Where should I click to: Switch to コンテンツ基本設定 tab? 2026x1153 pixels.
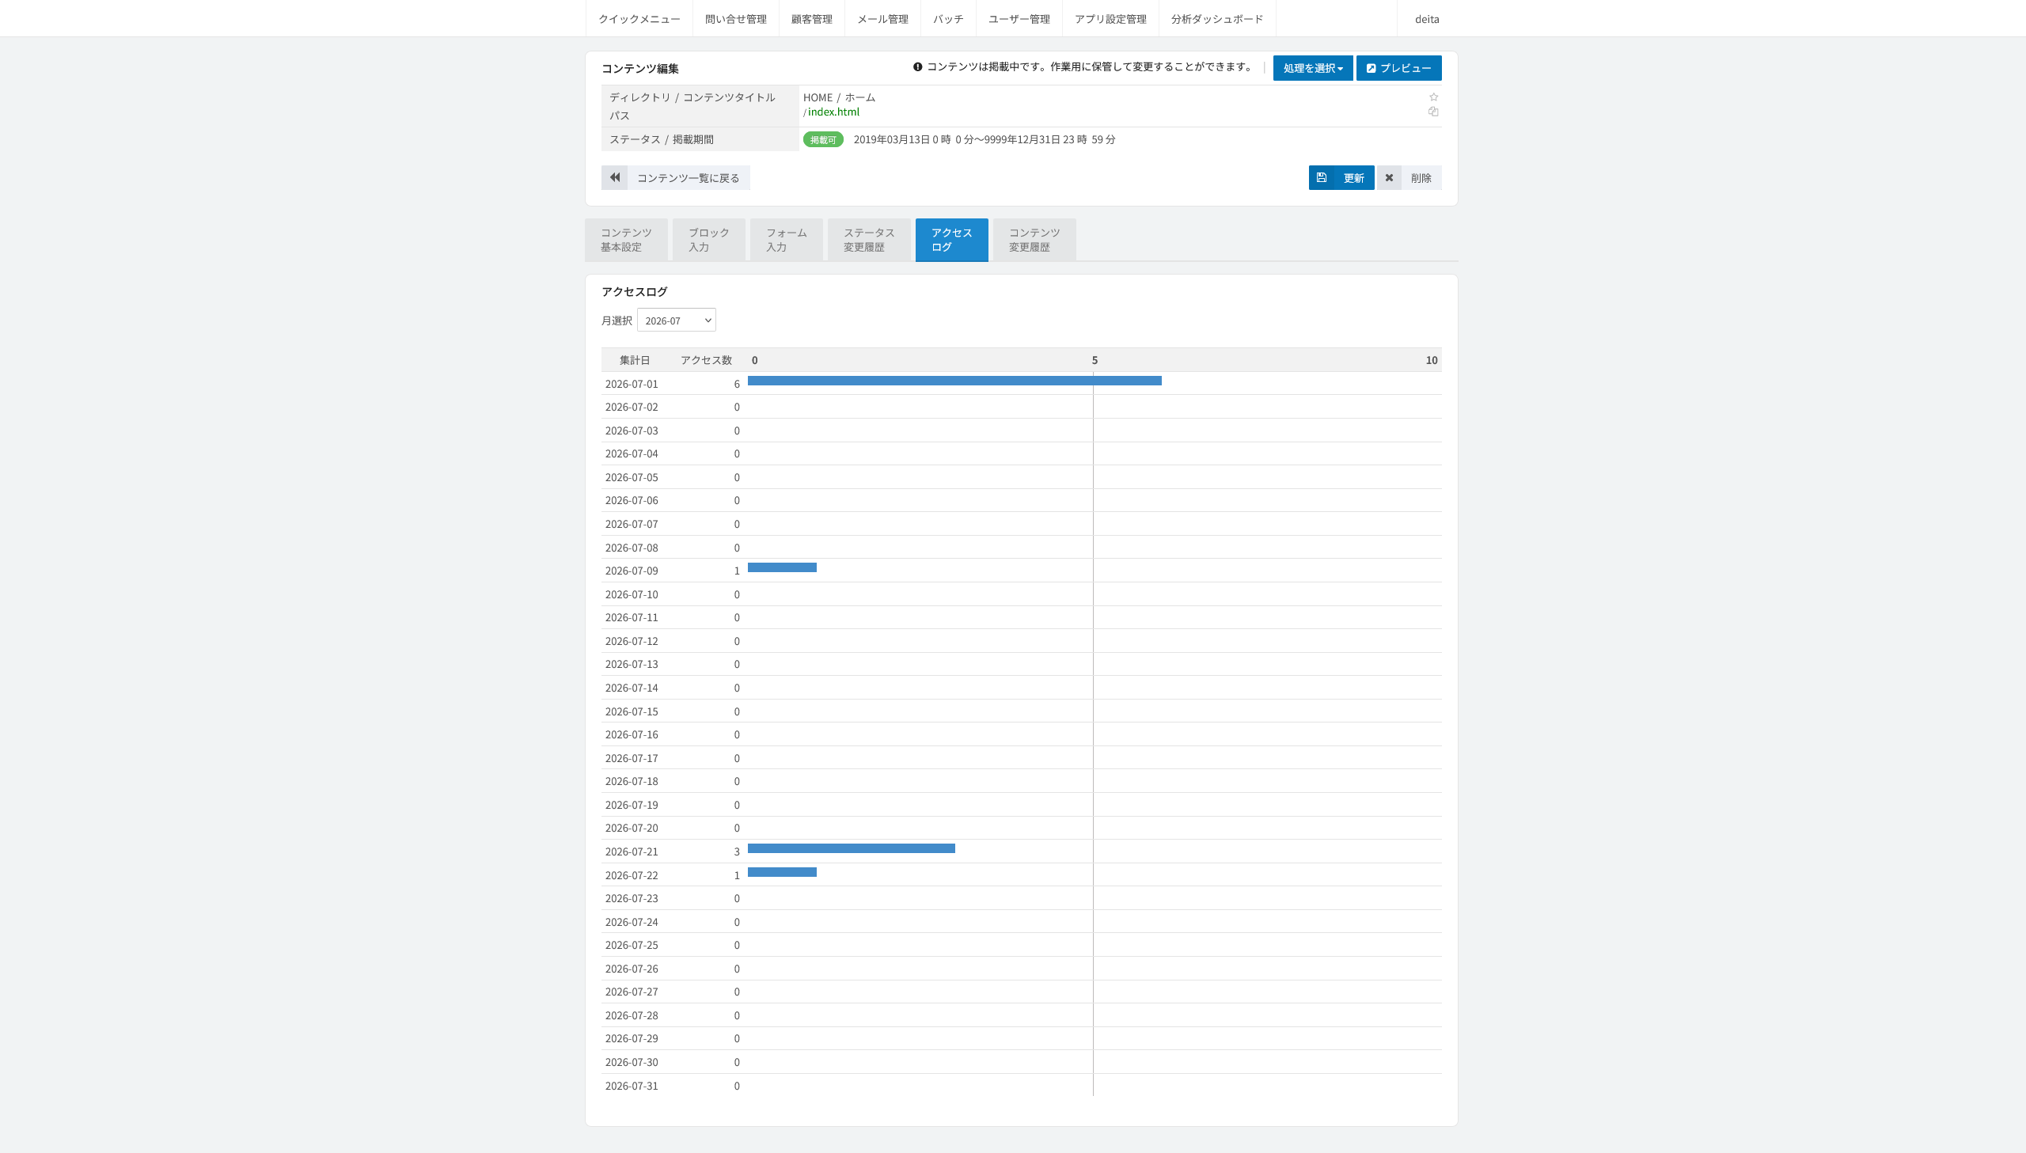pyautogui.click(x=626, y=239)
